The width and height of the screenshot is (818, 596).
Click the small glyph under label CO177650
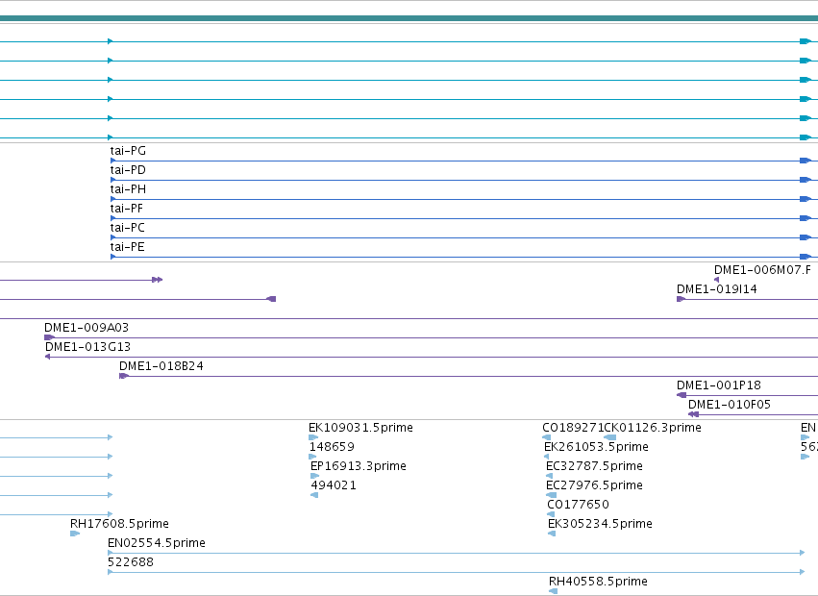click(x=551, y=514)
